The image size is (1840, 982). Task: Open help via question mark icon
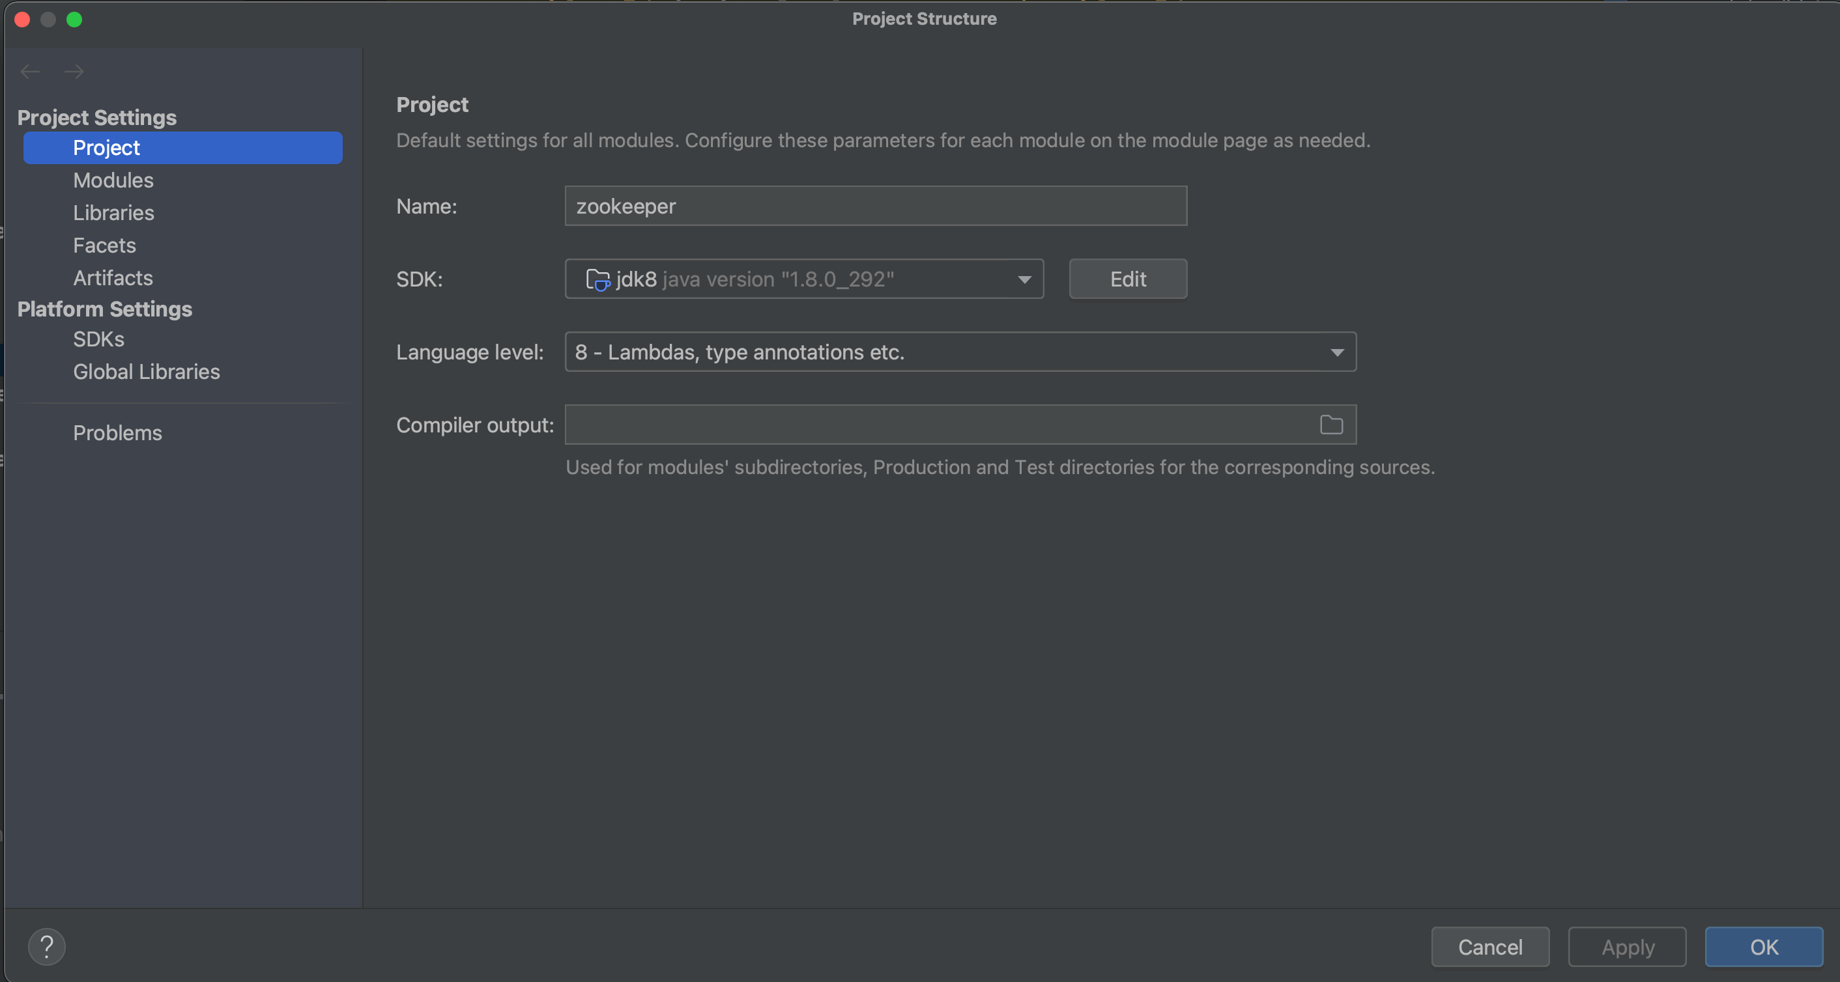tap(46, 947)
